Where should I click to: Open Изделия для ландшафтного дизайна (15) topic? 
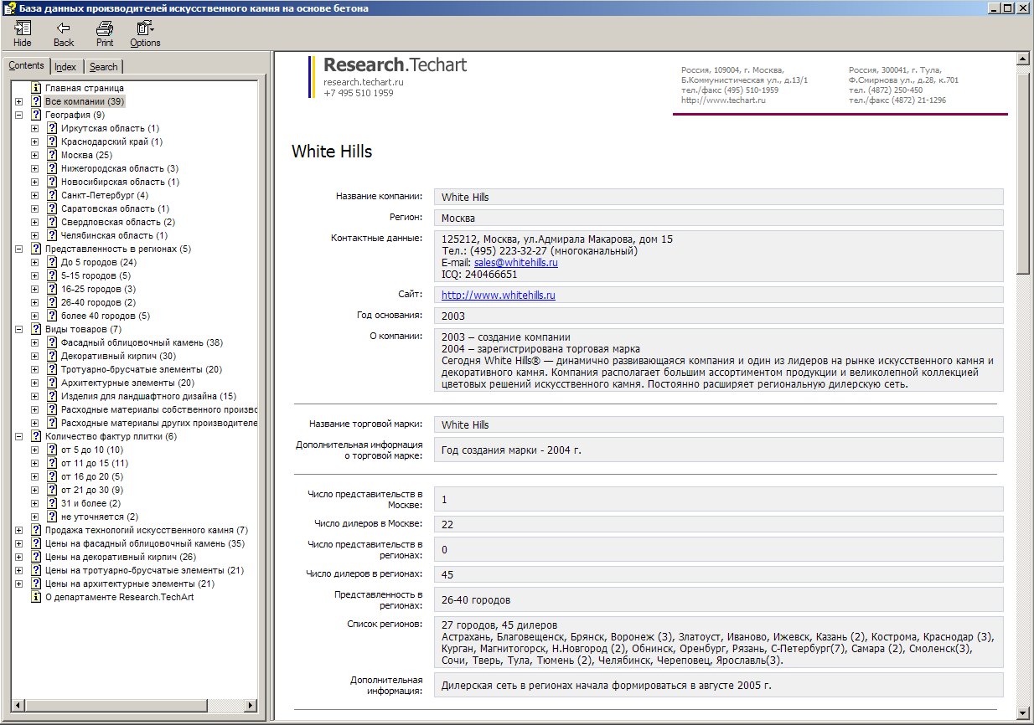click(x=148, y=396)
